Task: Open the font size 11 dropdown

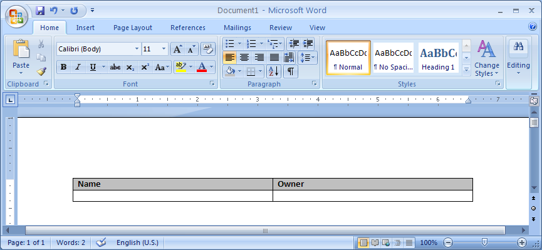Action: [x=164, y=49]
